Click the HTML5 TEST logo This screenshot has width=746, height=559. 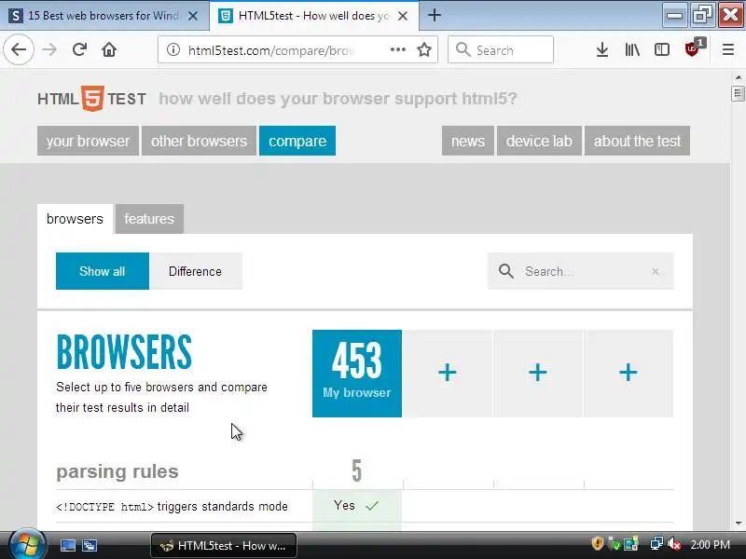click(91, 99)
